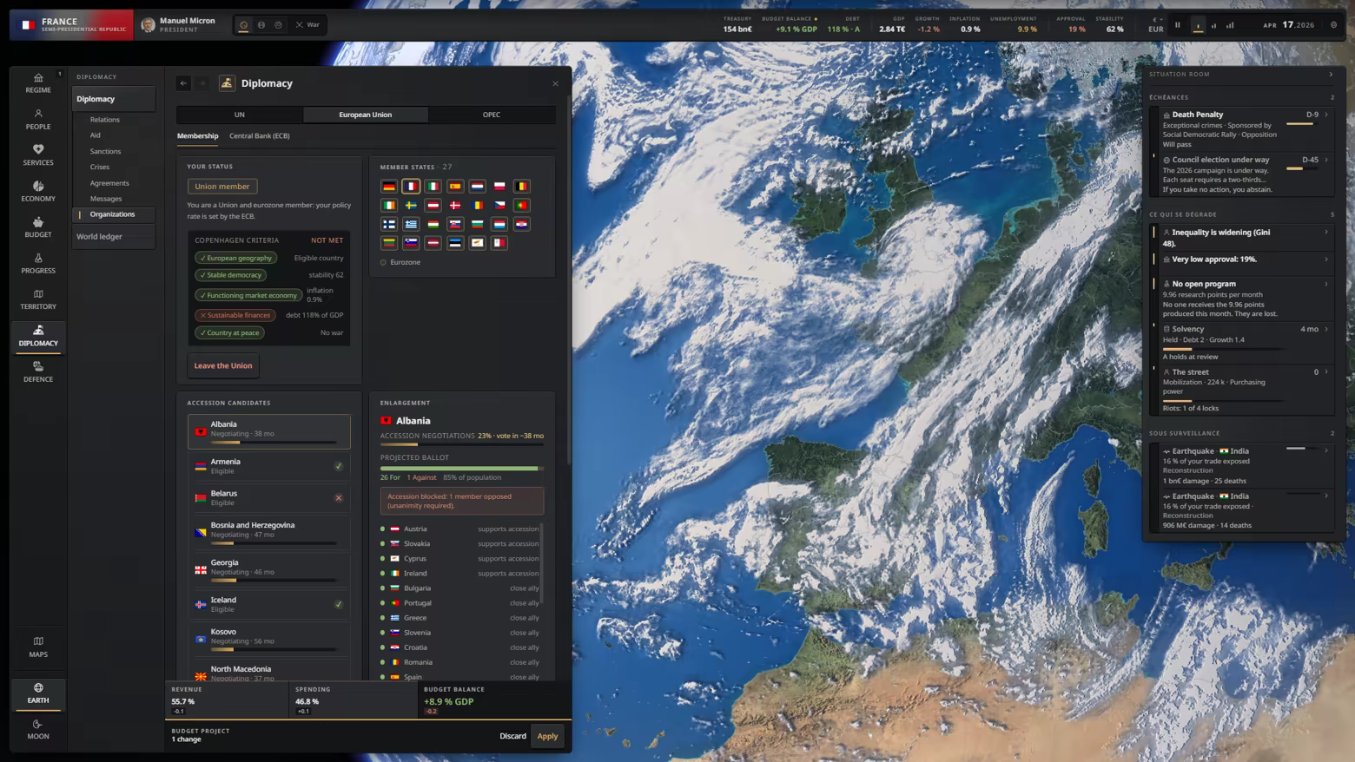Click the Portugal flag in Member States
1355x762 pixels.
point(522,206)
